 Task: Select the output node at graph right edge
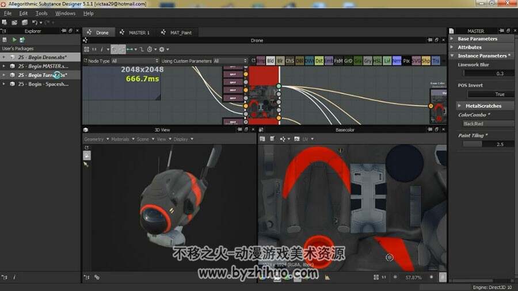click(x=438, y=106)
